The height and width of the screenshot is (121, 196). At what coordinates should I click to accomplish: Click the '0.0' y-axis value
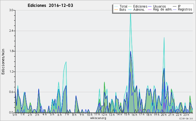point(11,112)
